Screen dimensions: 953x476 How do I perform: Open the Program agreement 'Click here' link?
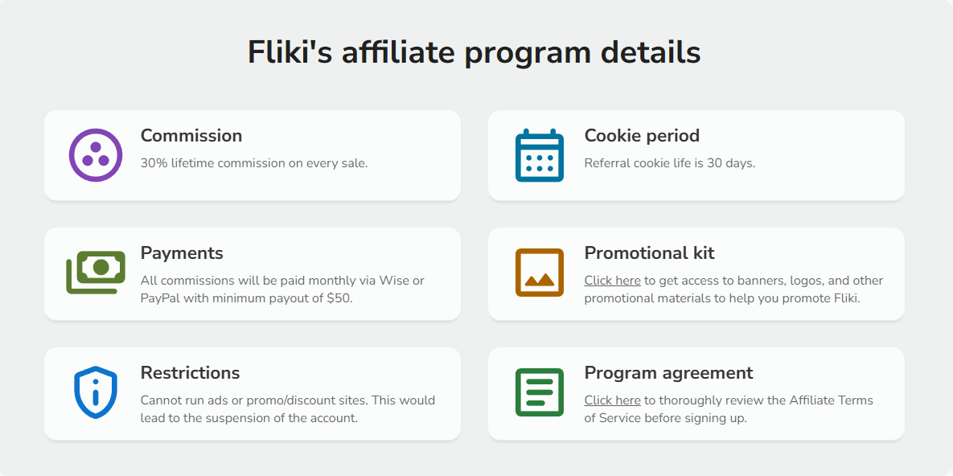tap(612, 400)
